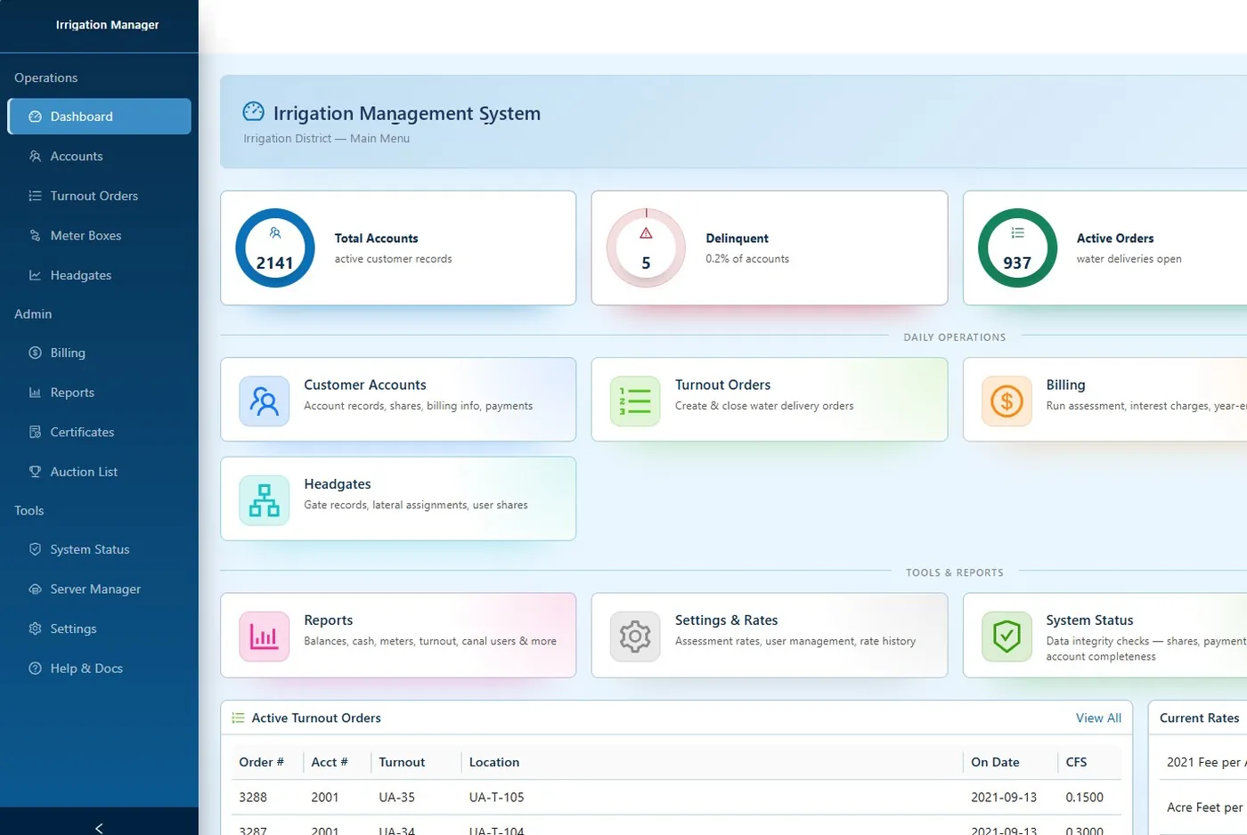Image resolution: width=1247 pixels, height=835 pixels.
Task: Click the Delinquent warning ring showing 5
Action: 646,248
